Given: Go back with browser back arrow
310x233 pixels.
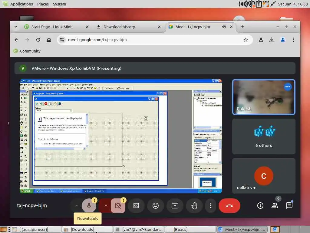Looking at the screenshot, I should pos(16,40).
